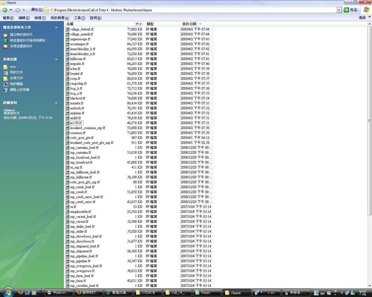Screen dimensions: 372x297
Task: Open the 工具(T) Tools menu
Action: [79, 18]
